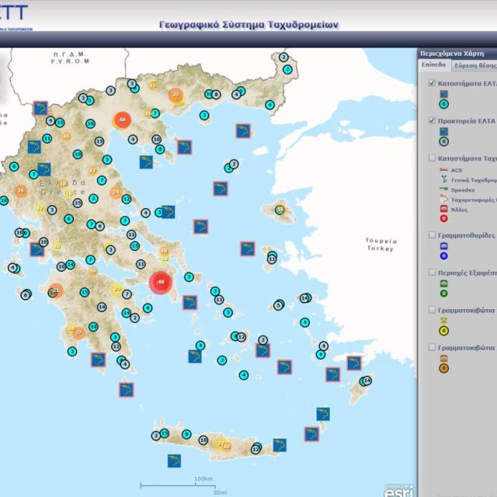Click the ACS courier legend icon

coord(444,170)
